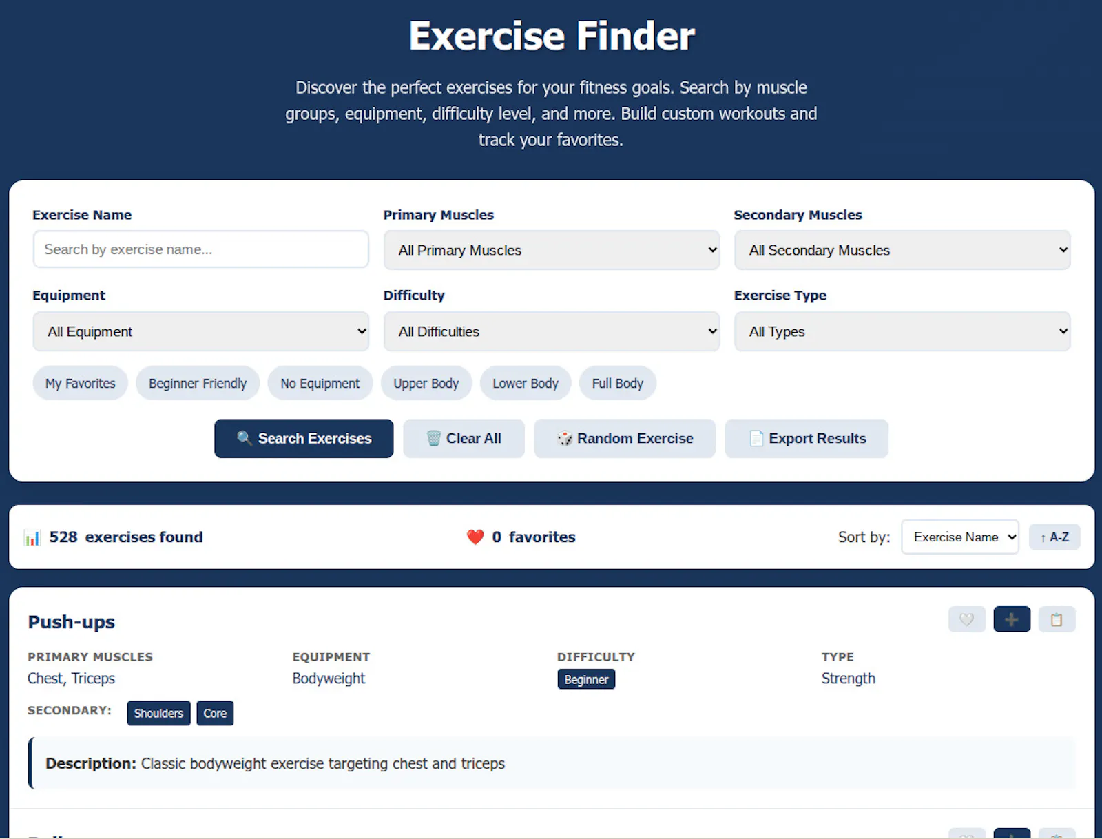Toggle the Lower Body quick filter
Viewport: 1102px width, 839px height.
pos(526,383)
